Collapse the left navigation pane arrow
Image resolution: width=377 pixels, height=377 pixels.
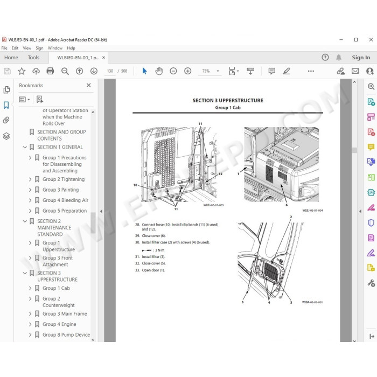101,211
